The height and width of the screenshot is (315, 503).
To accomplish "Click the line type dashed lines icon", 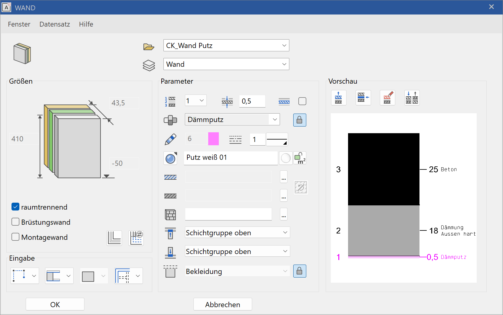I will click(x=235, y=140).
